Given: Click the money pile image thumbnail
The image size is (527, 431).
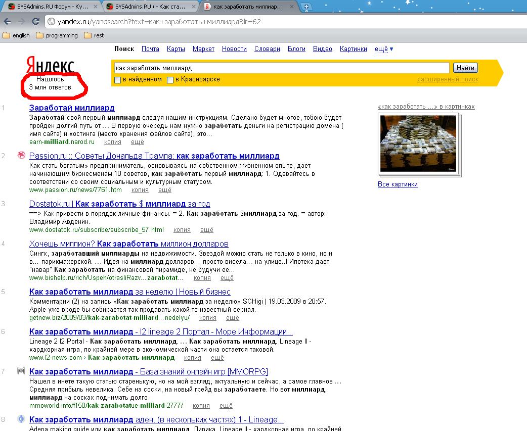Looking at the screenshot, I should 419,143.
